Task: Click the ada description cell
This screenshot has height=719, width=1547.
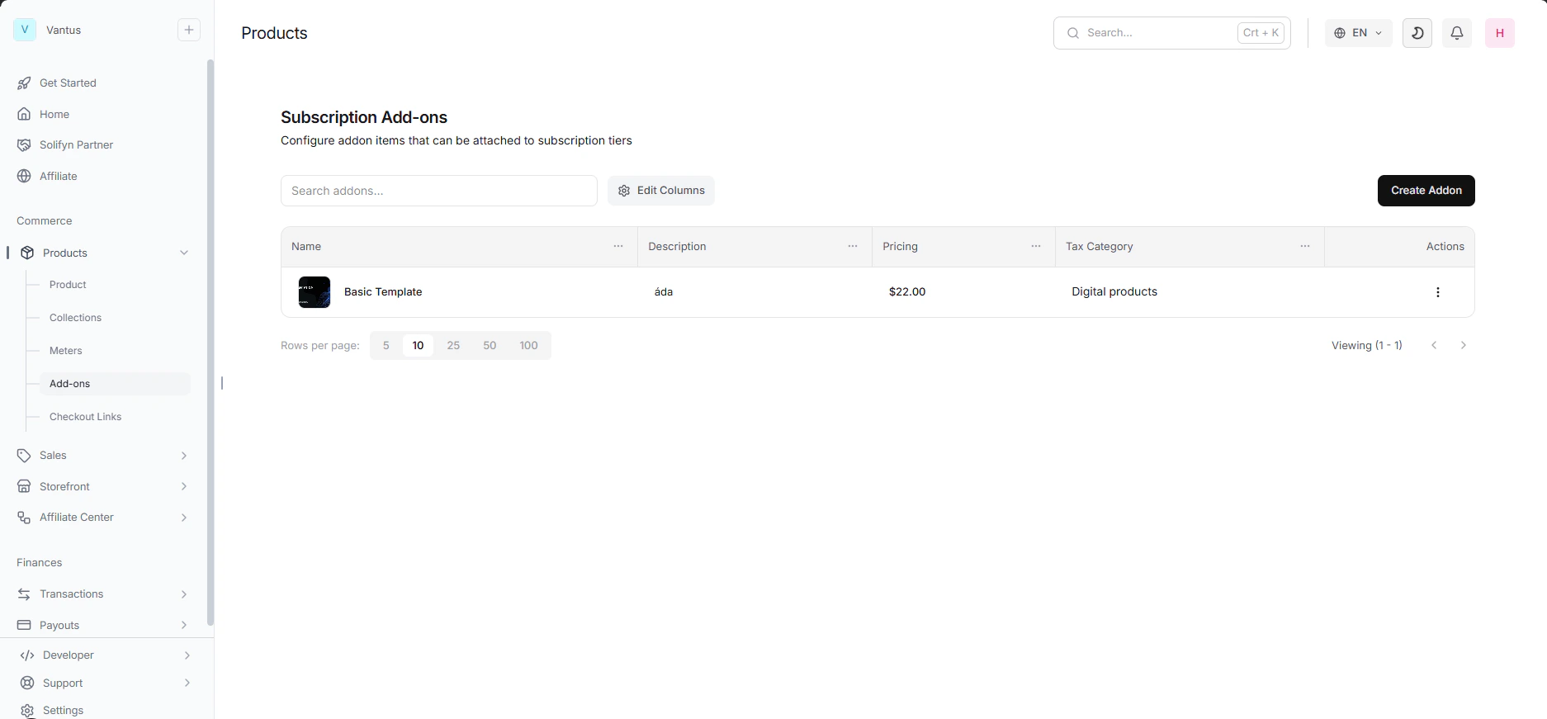Action: coord(664,292)
